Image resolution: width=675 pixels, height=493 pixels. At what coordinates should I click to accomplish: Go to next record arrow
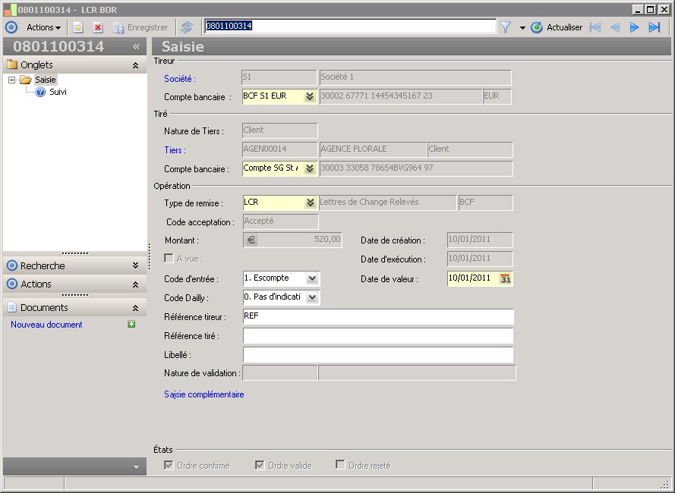(634, 27)
